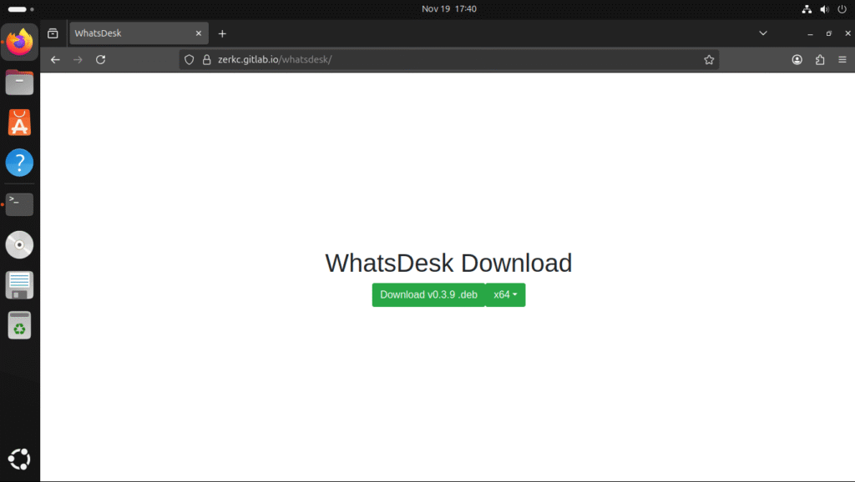This screenshot has height=482, width=855.
Task: Click the back navigation arrow
Action: tap(54, 59)
